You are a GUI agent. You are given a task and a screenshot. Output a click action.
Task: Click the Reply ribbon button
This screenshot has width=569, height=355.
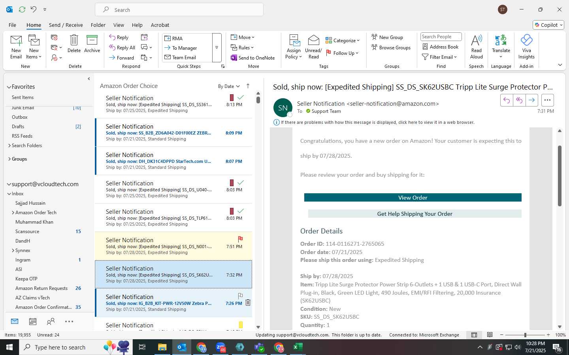coord(119,37)
